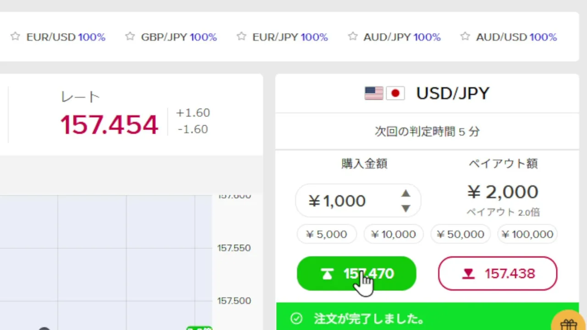Toggle the AUD/JPY favorite star
The image size is (587, 330).
click(x=353, y=37)
